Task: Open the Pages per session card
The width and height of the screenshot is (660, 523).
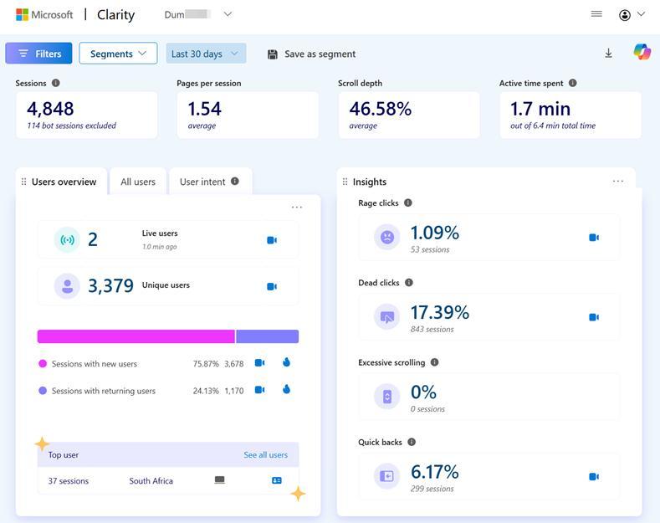Action: (248, 115)
